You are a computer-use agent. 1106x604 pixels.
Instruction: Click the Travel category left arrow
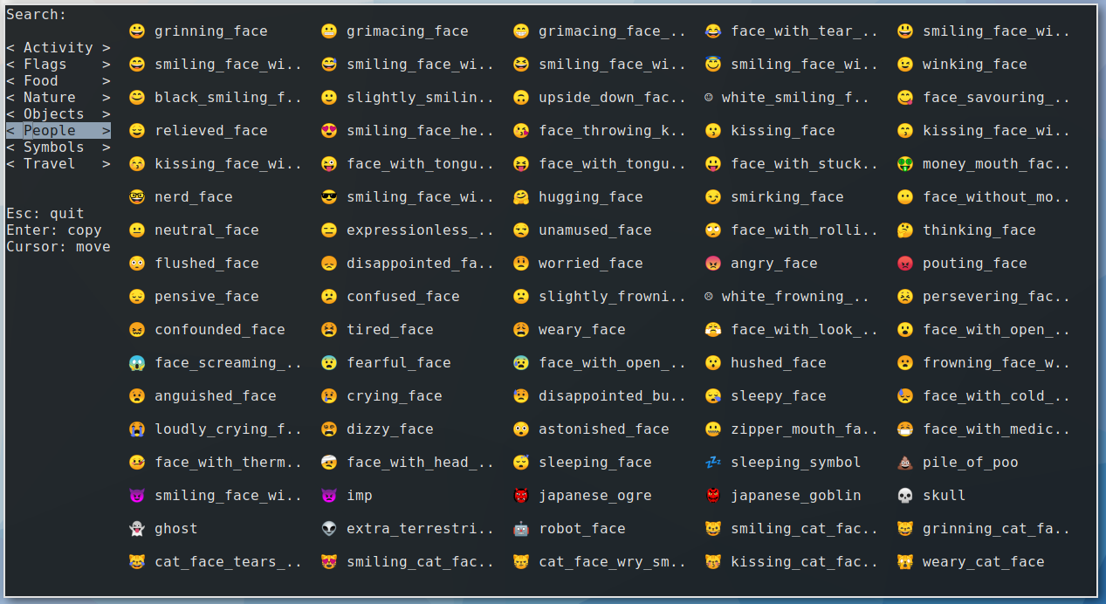(10, 164)
